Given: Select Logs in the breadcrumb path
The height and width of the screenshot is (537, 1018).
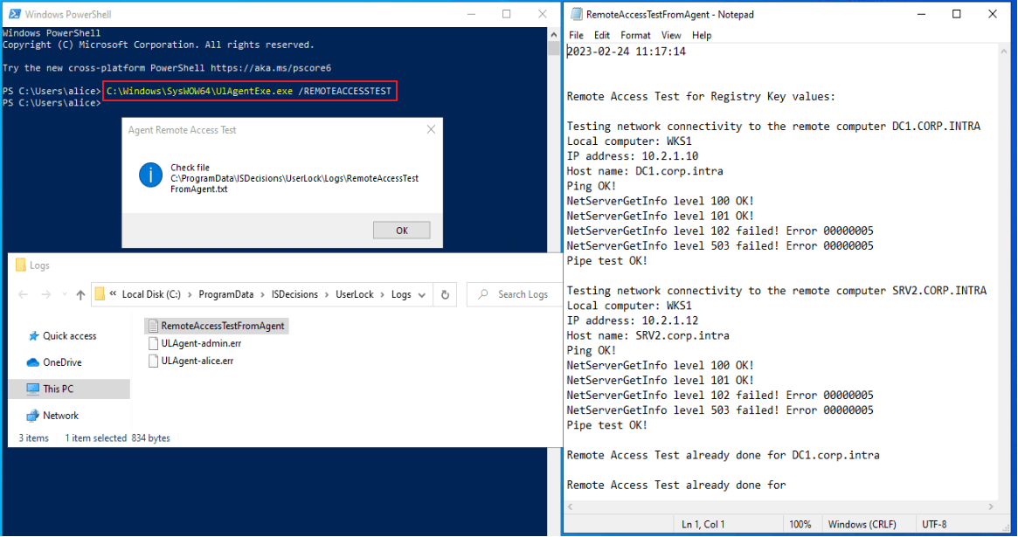Looking at the screenshot, I should point(401,294).
